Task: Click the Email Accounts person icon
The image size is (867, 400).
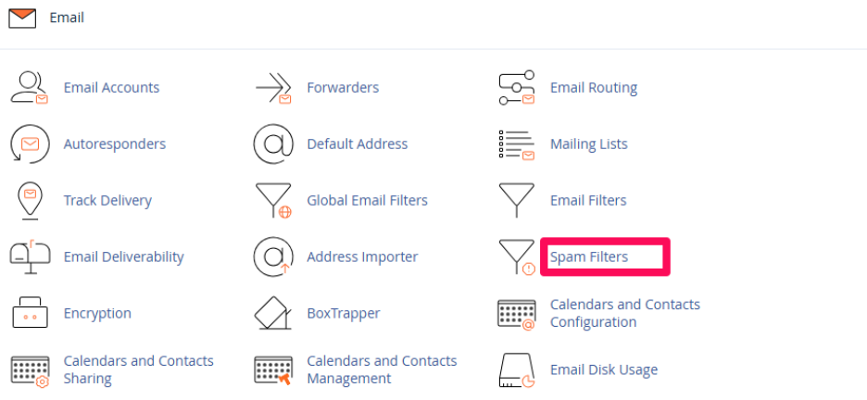Action: (29, 87)
